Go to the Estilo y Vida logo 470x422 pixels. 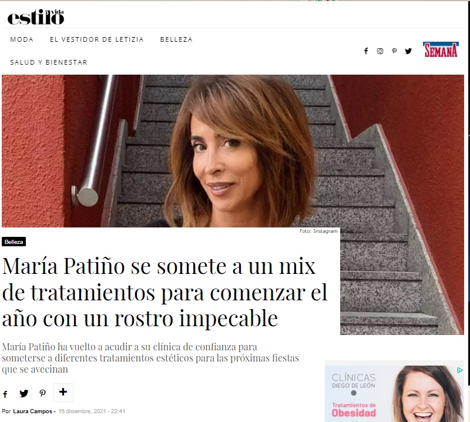[x=36, y=17]
